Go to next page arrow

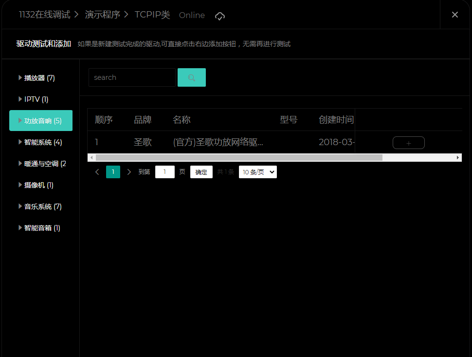click(x=129, y=172)
